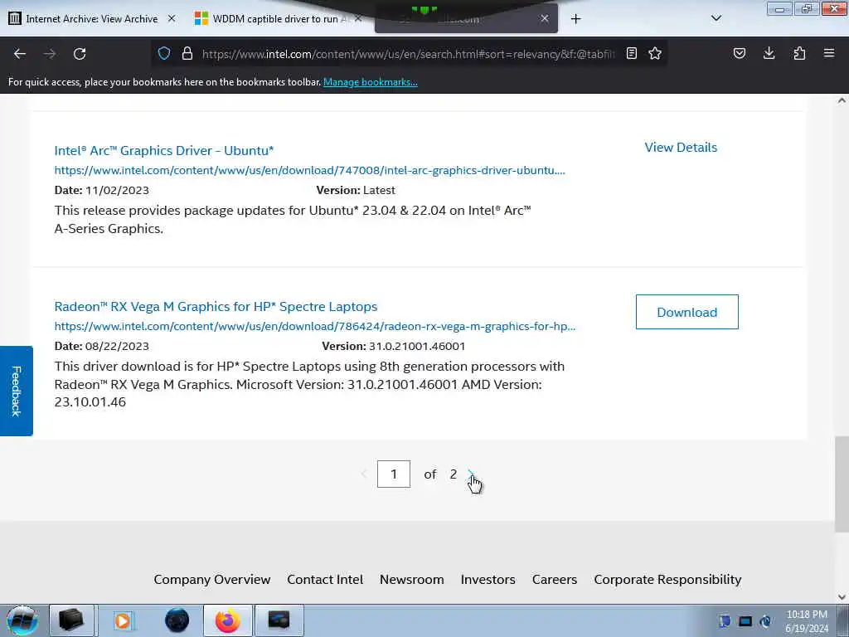Toggle reader view icon in address bar
The image size is (849, 637).
[x=631, y=53]
